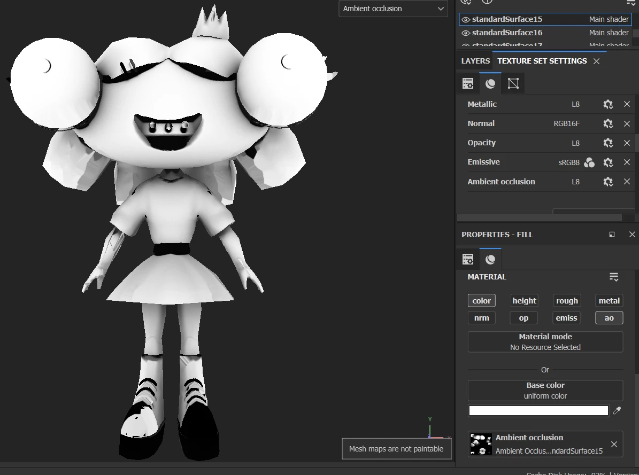
Task: Click the 'Mesh maps are not paintable' notice
Action: (x=396, y=449)
